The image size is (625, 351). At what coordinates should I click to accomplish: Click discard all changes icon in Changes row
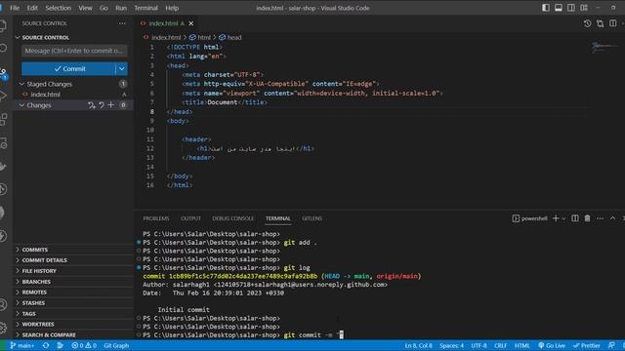(102, 105)
